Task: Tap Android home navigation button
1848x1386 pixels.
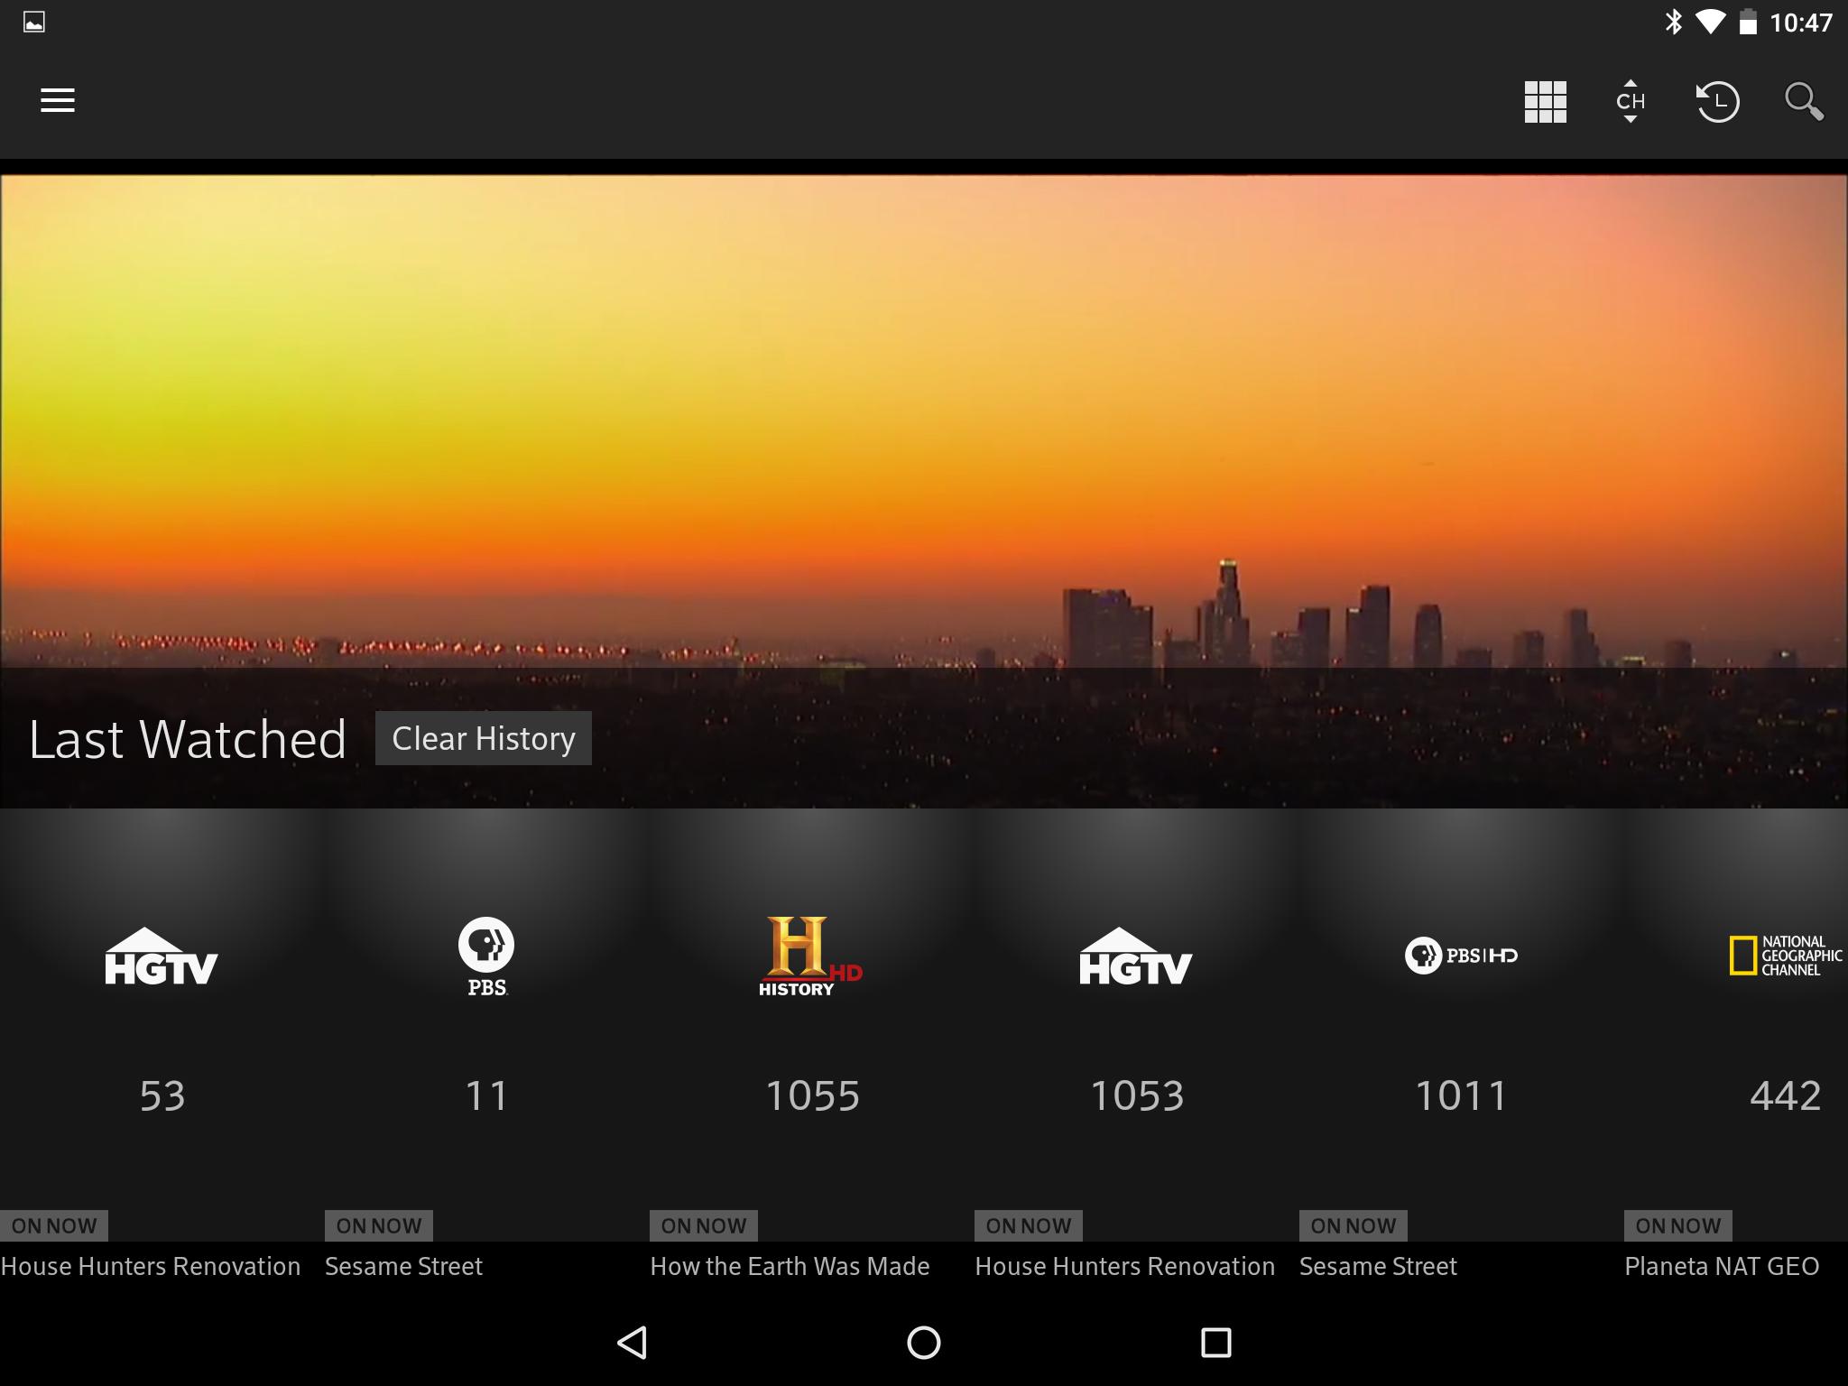Action: click(924, 1342)
